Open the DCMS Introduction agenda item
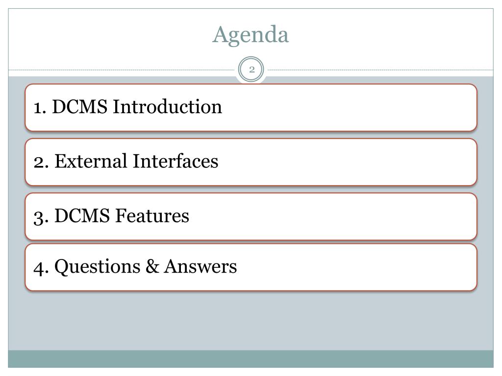Screen dimensions: 502x376 (251, 107)
